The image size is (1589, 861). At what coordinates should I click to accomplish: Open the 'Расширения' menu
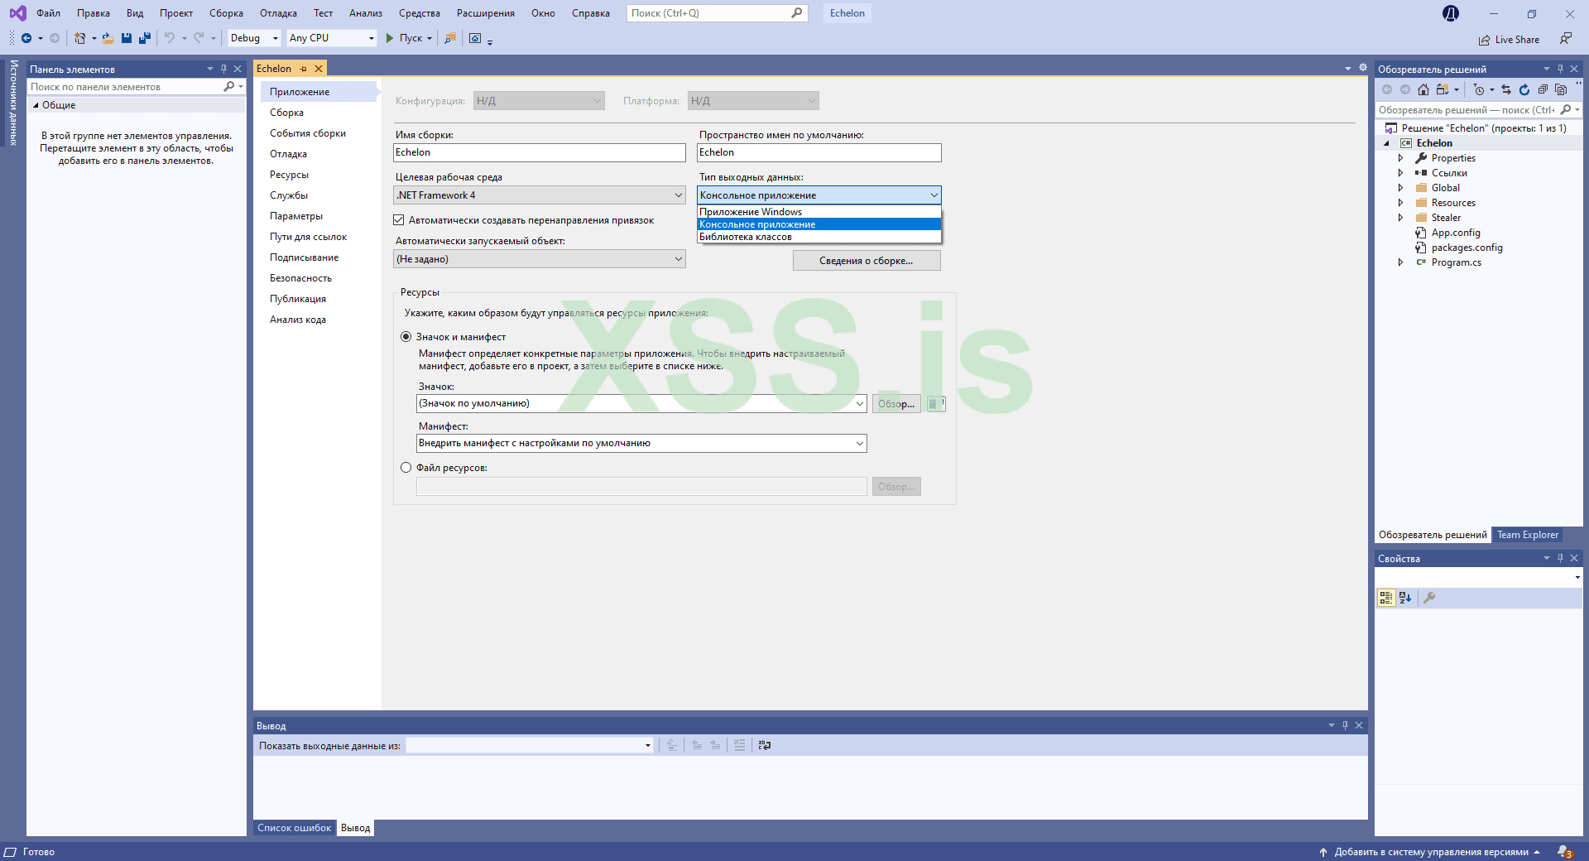tap(485, 13)
